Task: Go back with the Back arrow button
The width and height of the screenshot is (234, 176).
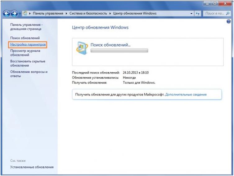Action: [7, 14]
